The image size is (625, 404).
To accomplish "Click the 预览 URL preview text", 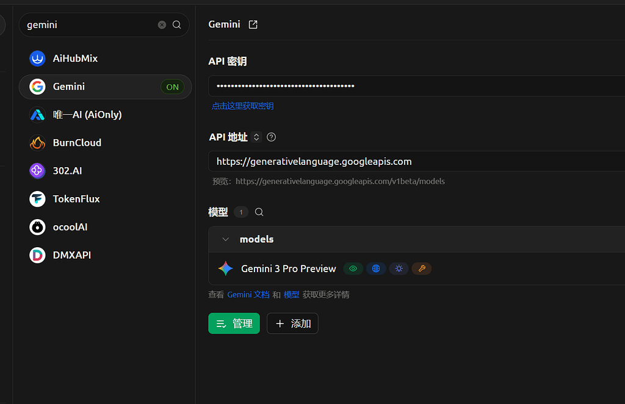I will pyautogui.click(x=328, y=181).
